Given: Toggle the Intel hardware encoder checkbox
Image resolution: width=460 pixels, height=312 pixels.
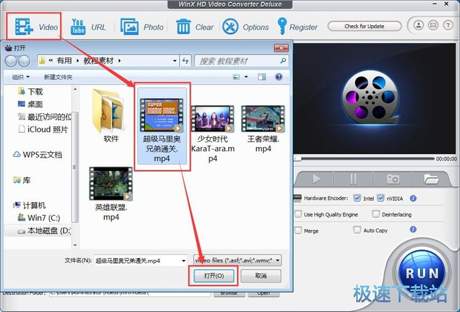Looking at the screenshot, I should 357,198.
